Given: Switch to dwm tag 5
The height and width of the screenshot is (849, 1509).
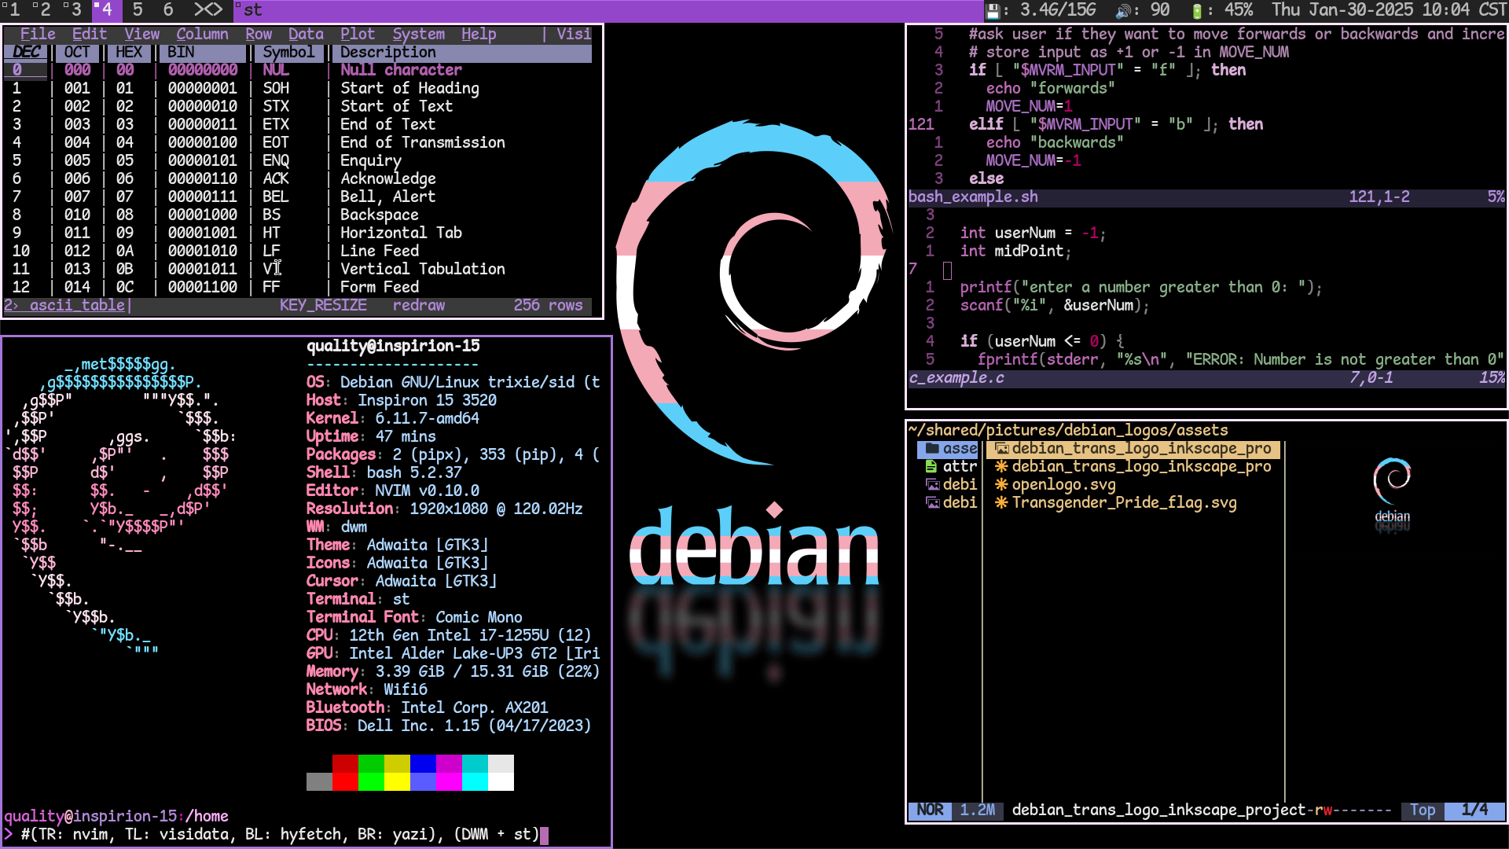Looking at the screenshot, I should (x=138, y=10).
